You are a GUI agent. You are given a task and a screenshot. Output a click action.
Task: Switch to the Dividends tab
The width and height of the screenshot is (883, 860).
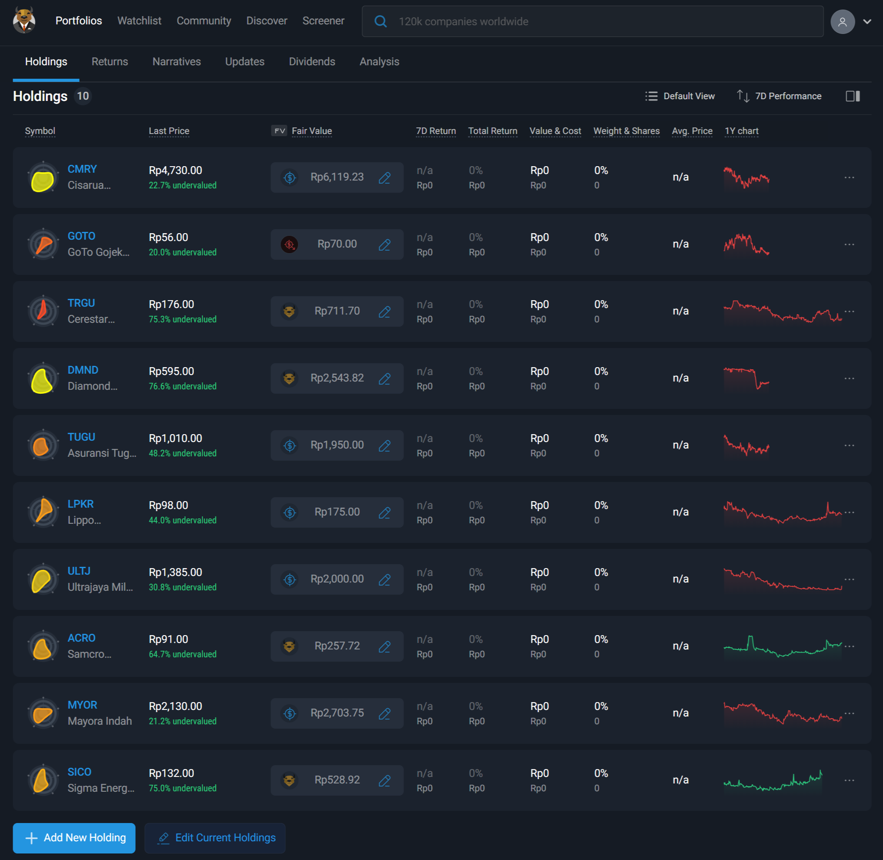click(x=311, y=62)
